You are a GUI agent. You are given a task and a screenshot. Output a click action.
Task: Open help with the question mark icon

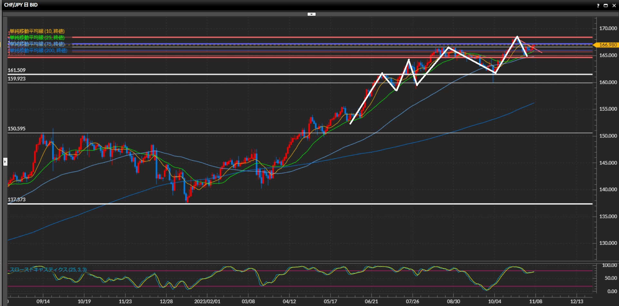point(598,5)
